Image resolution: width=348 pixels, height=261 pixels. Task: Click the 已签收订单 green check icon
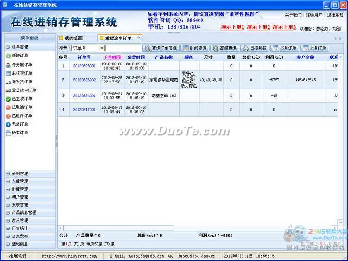click(8, 99)
